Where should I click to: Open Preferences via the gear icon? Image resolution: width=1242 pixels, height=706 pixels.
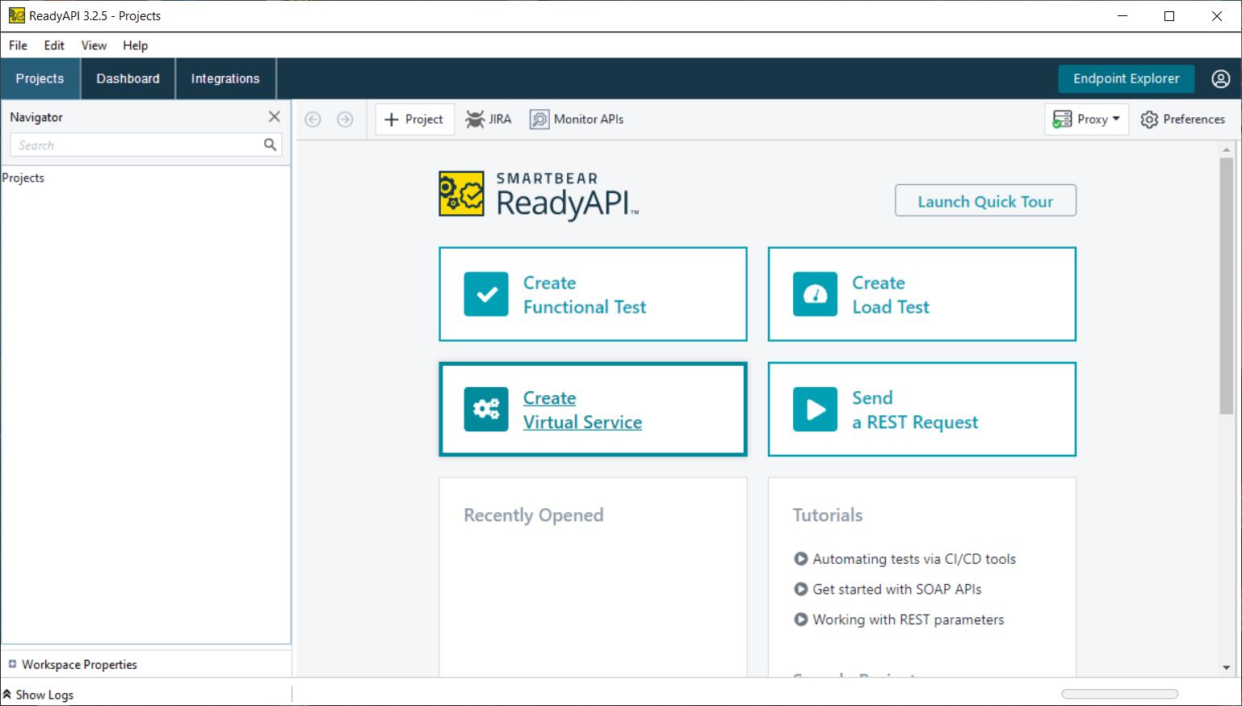pyautogui.click(x=1150, y=119)
